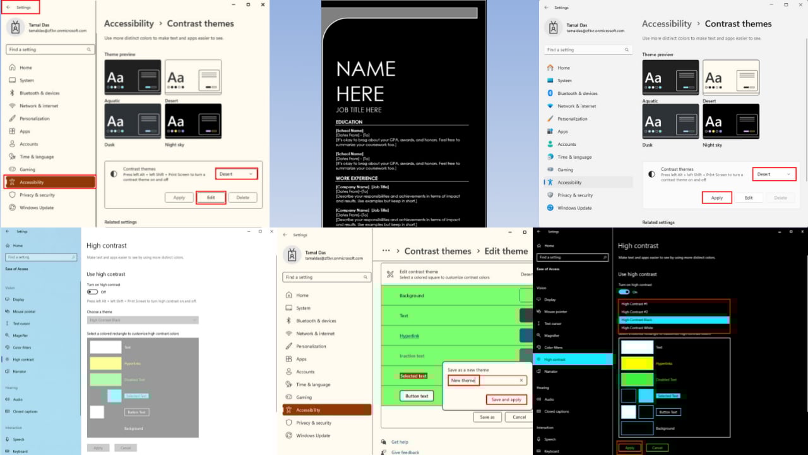Select Dusk theme preview in white Contrast themes window

tap(670, 122)
